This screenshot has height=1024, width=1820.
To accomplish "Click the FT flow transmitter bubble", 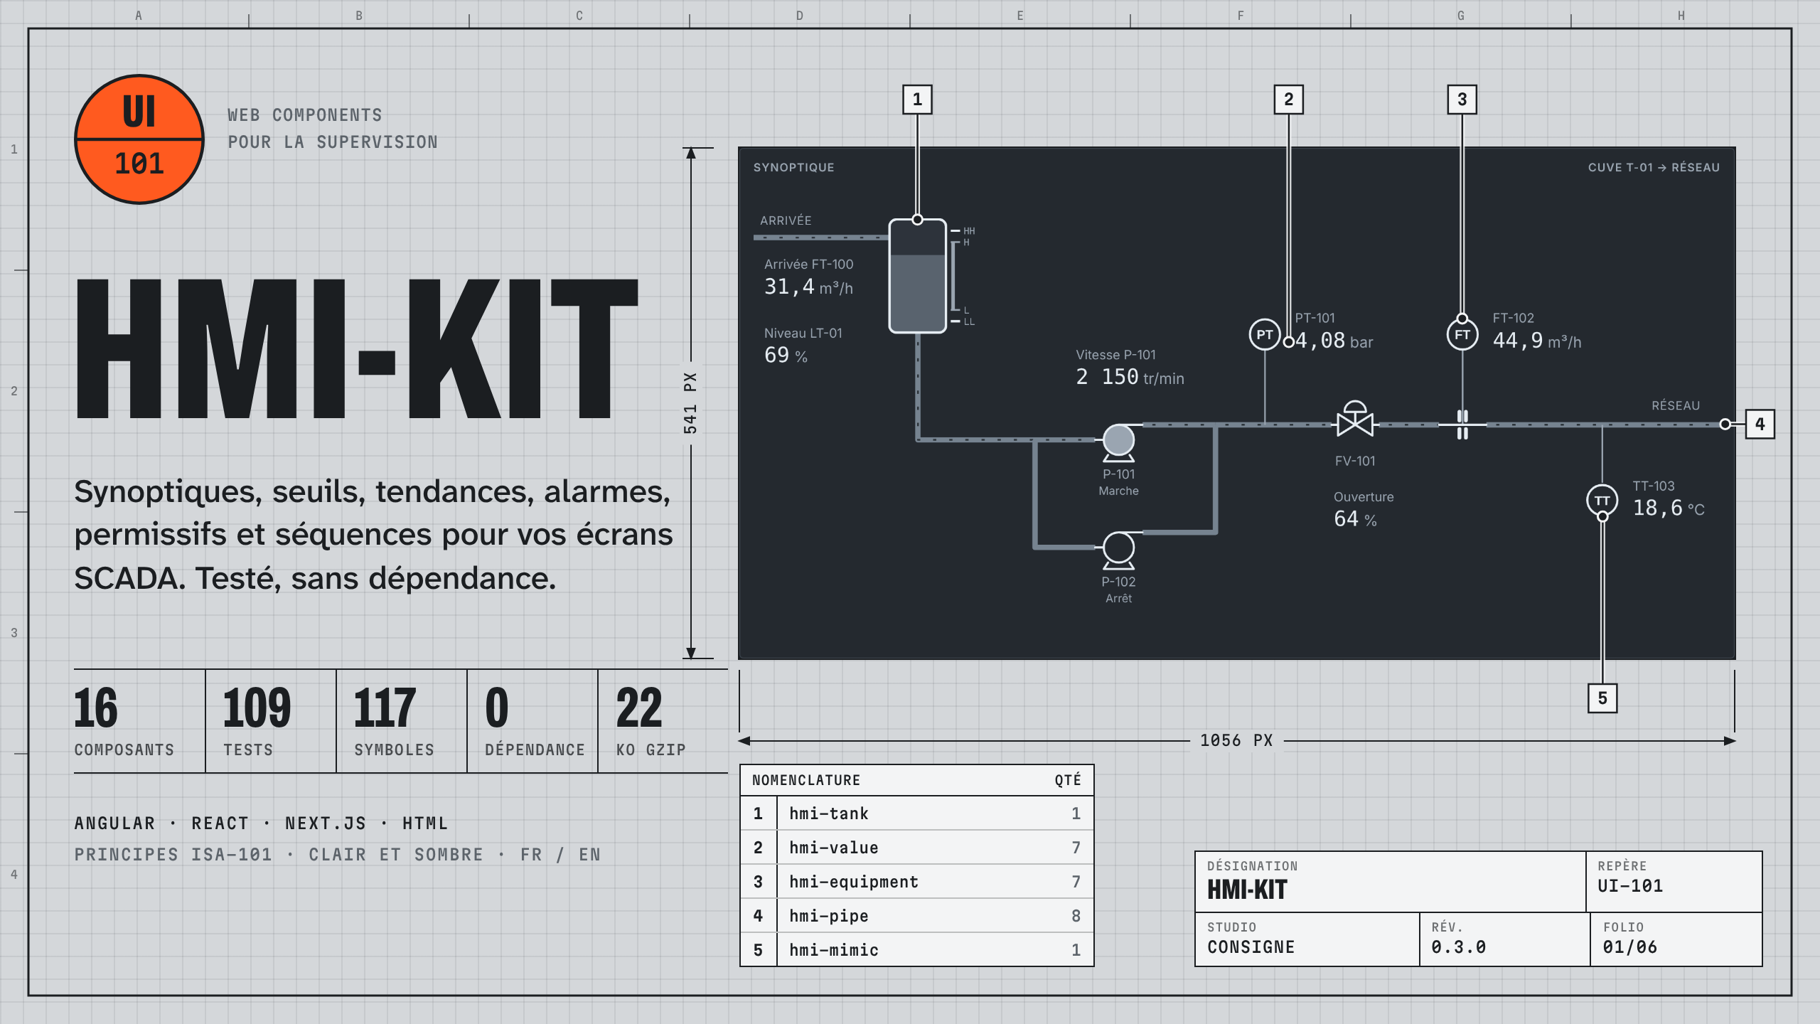I will pyautogui.click(x=1462, y=334).
